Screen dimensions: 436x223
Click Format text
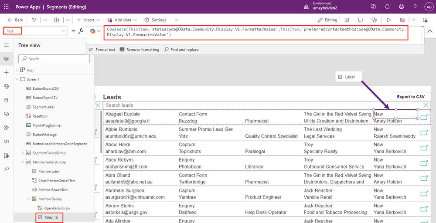[102, 50]
